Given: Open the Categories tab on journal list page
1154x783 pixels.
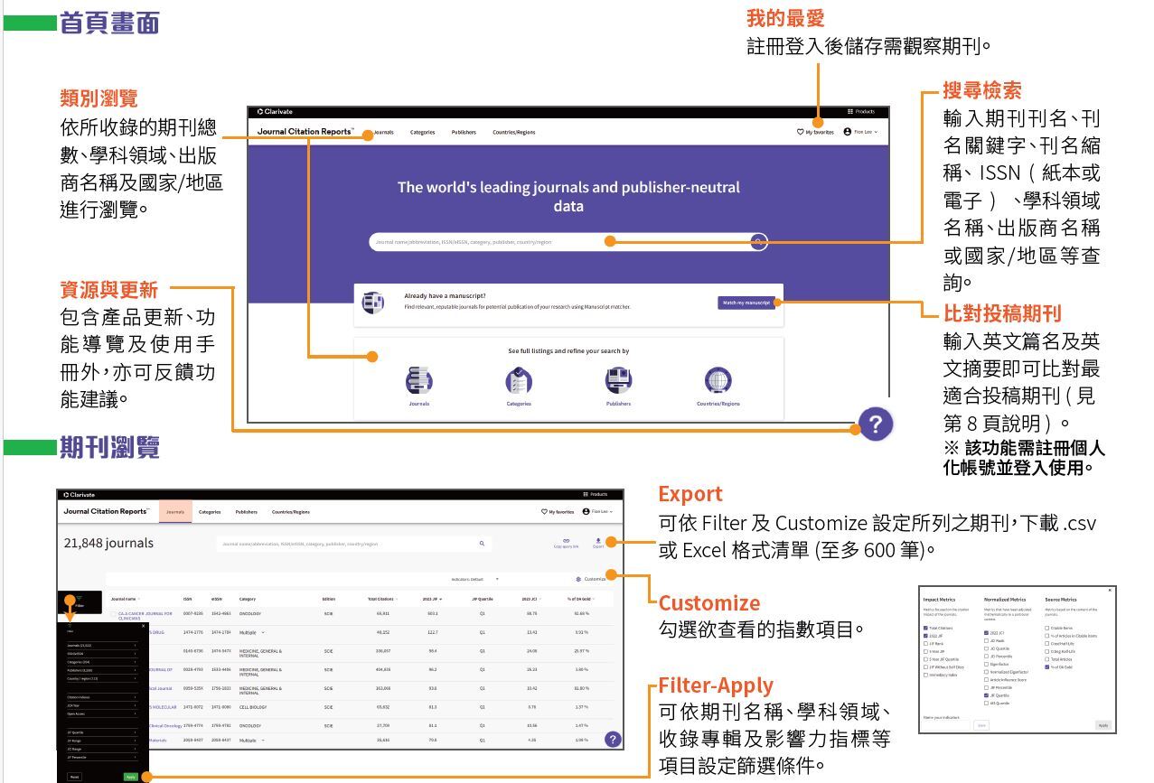Looking at the screenshot, I should (x=210, y=512).
